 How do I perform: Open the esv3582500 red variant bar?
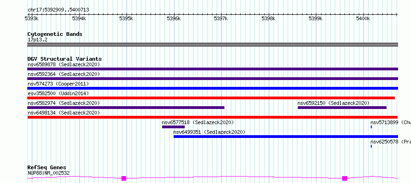pos(211,98)
